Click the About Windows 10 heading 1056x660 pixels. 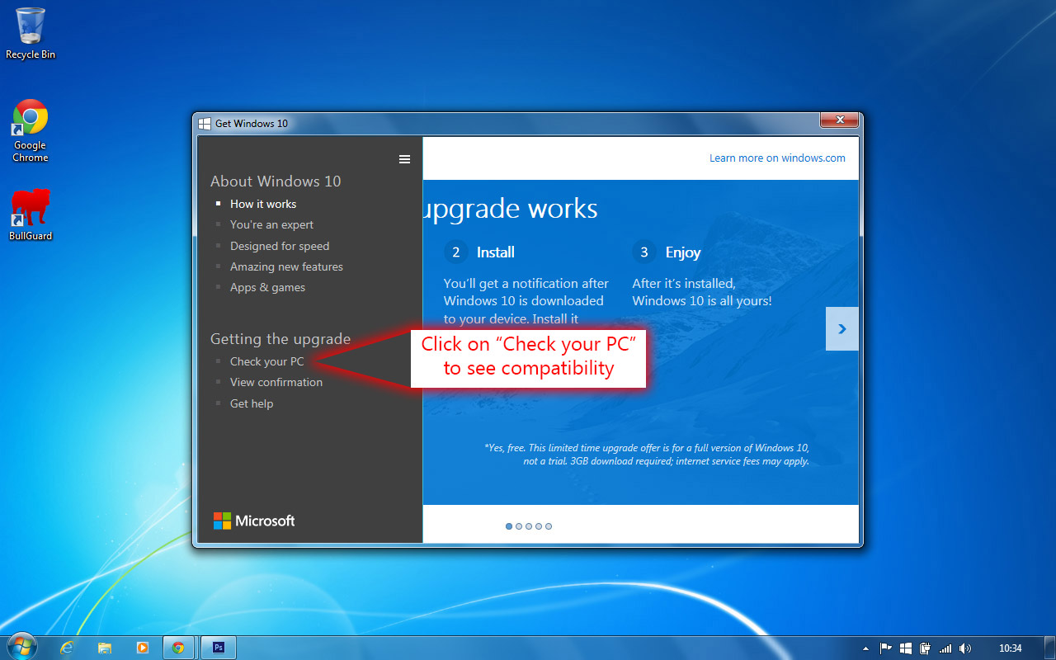click(x=276, y=181)
